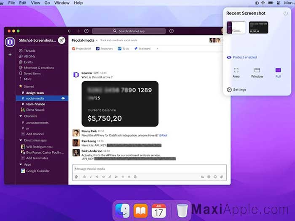Select Full capture mode
Image resolution: width=295 pixels, height=221 pixels.
tap(278, 73)
